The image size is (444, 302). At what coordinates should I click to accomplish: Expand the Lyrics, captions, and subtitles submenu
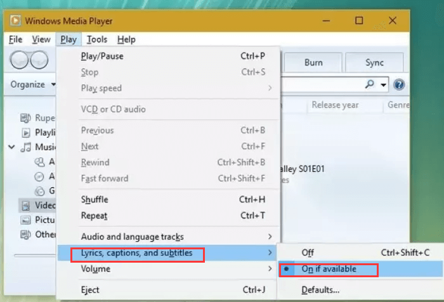(270, 253)
